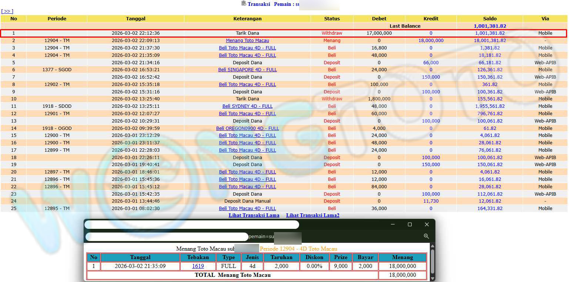
Task: Open the Beli SYDNEY 4D - FULL link
Action: [x=247, y=106]
